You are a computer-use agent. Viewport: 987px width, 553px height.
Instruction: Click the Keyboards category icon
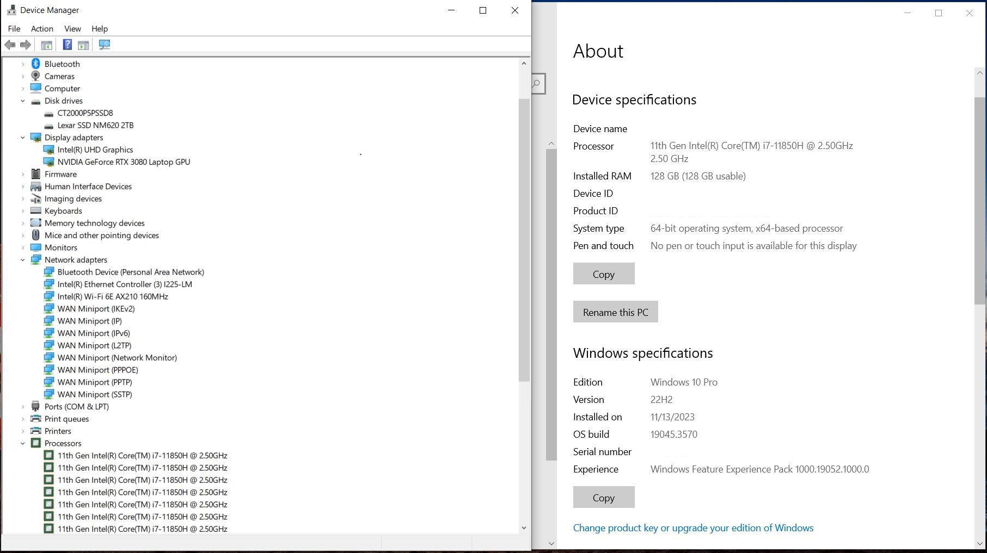(36, 211)
